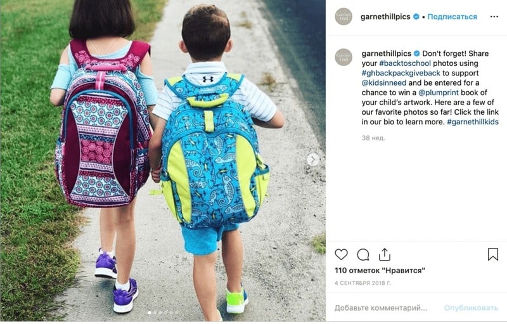This screenshot has width=507, height=324.
Task: Click the Garnet Hill avatar in the header
Action: pos(343,16)
